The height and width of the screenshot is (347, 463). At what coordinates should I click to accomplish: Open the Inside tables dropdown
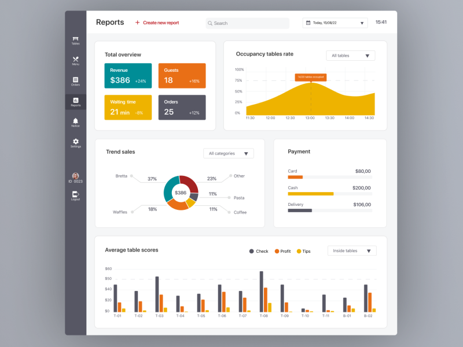click(x=352, y=250)
